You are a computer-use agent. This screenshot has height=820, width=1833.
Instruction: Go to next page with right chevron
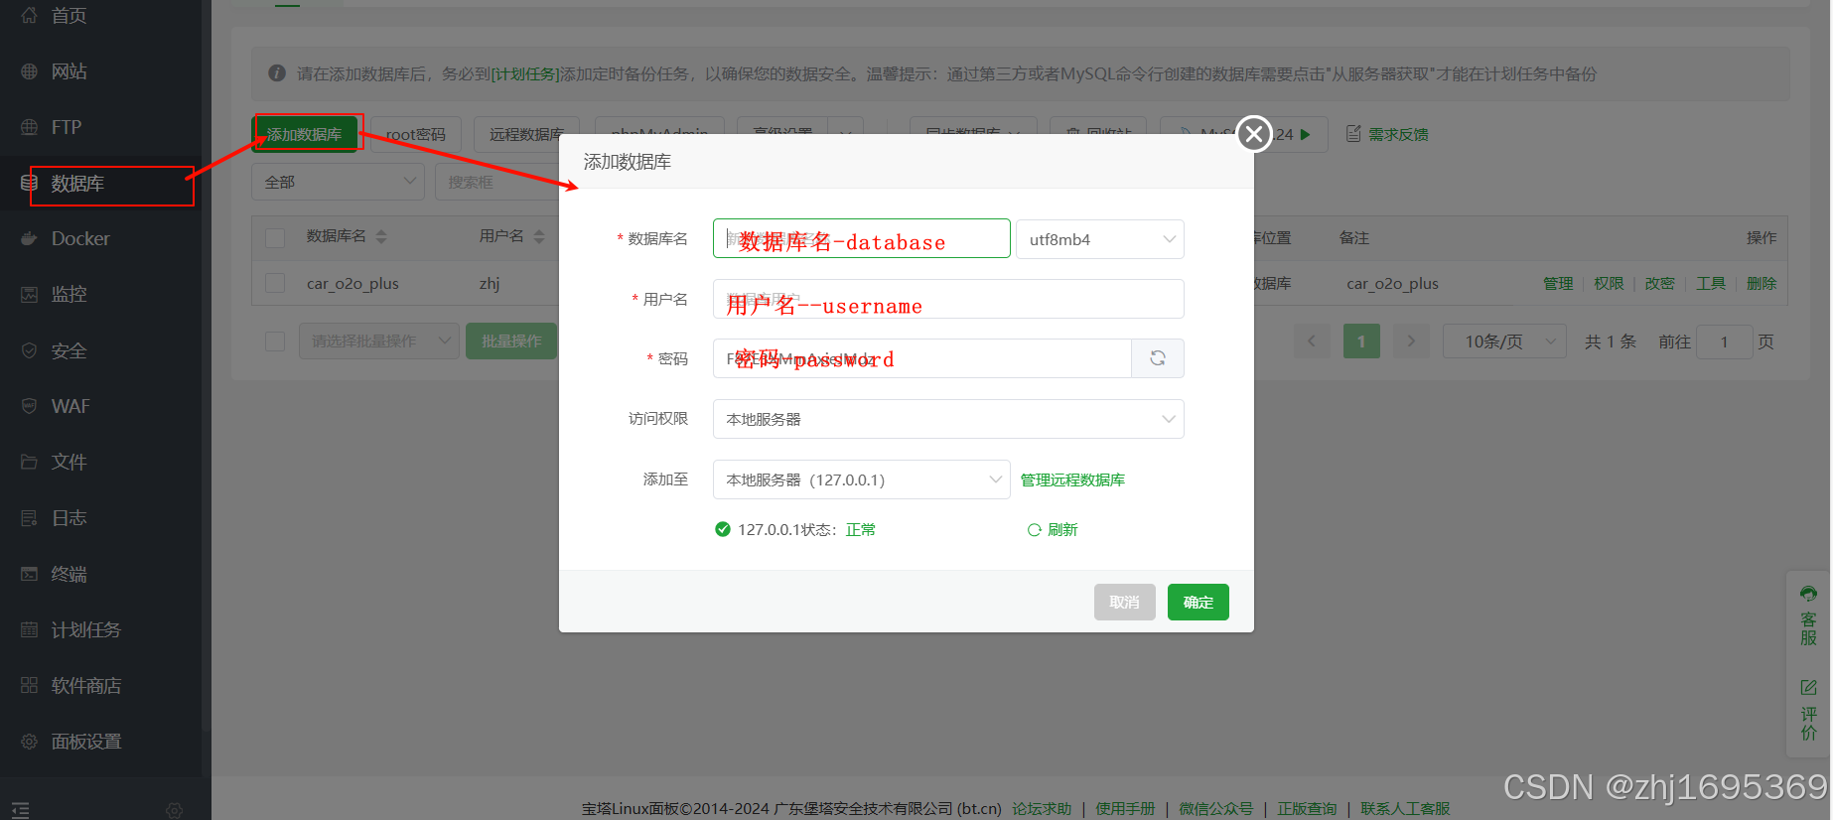point(1411,342)
